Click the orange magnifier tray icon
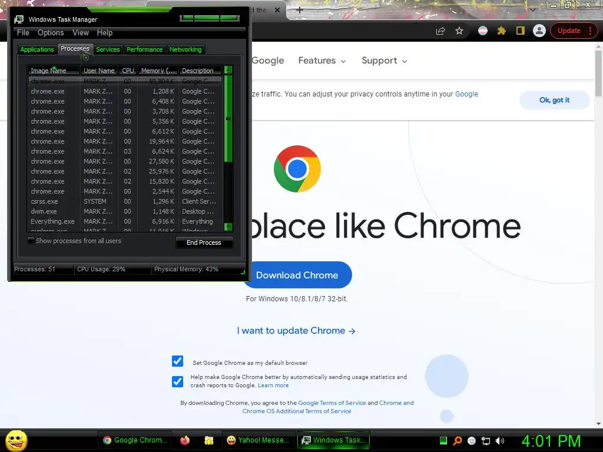Viewport: 603px width, 452px height. point(457,440)
